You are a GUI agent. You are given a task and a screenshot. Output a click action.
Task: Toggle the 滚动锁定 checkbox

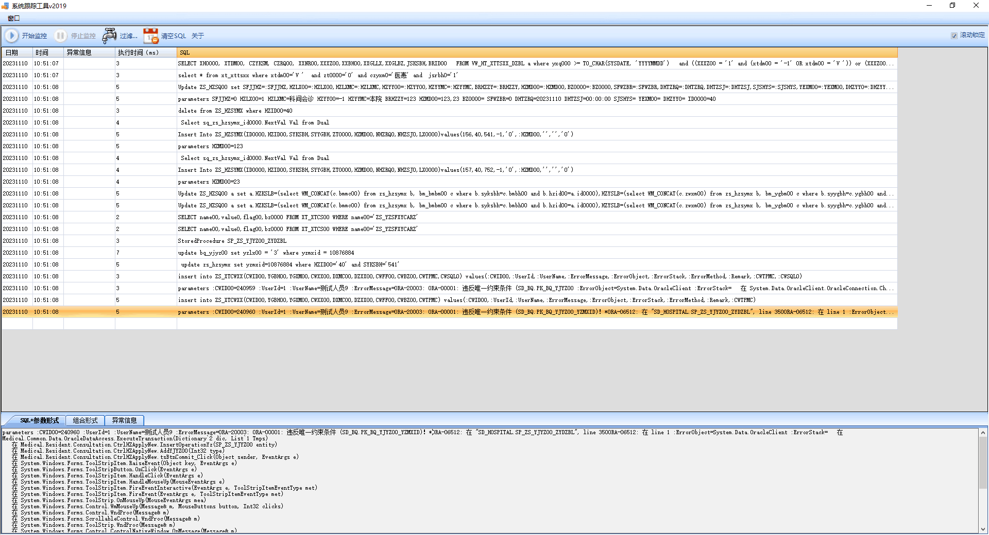(954, 35)
